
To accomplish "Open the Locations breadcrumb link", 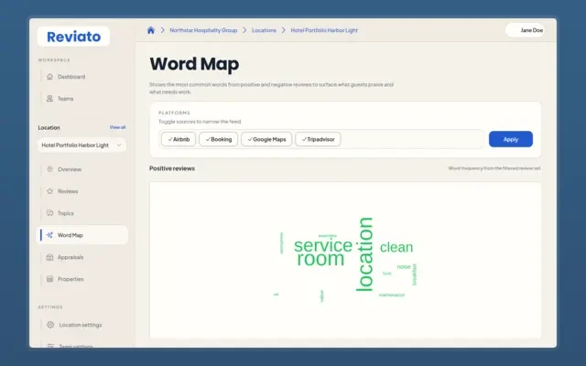I will tap(264, 30).
